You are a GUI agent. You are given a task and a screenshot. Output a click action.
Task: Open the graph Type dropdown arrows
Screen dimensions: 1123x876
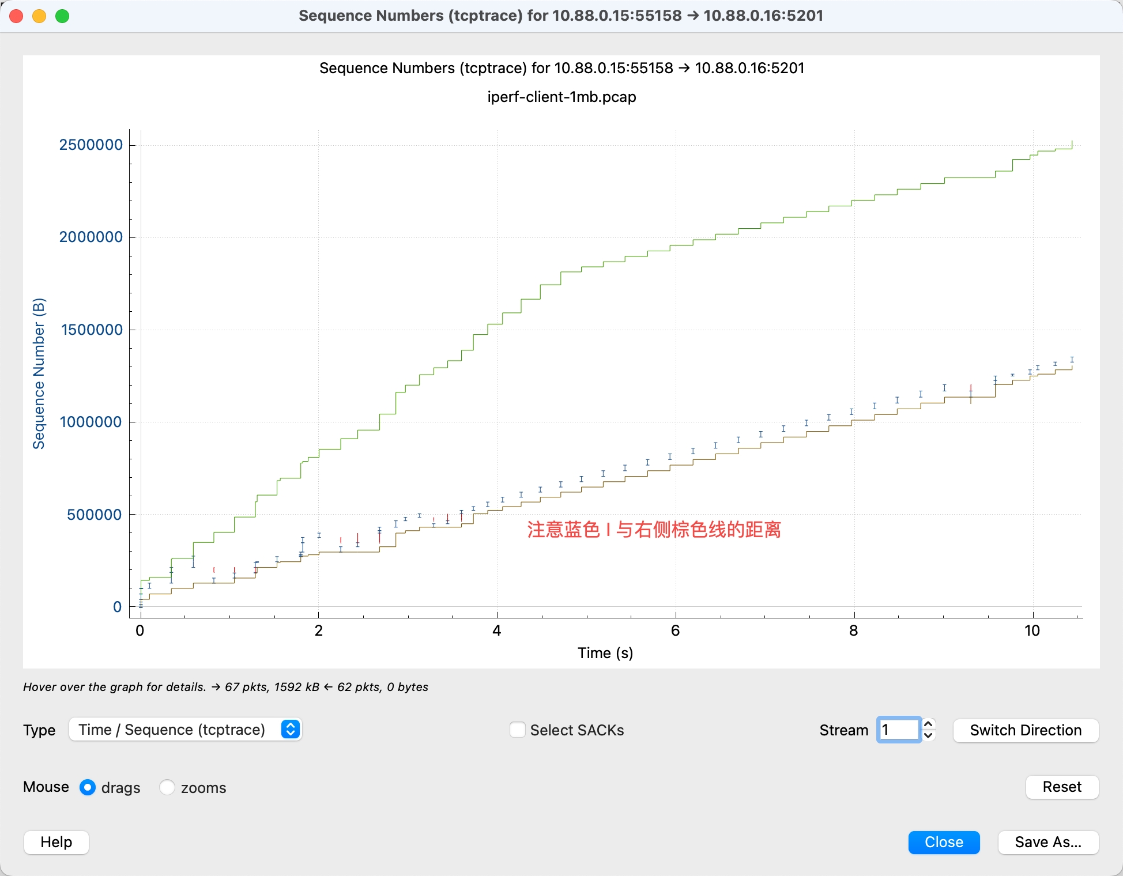291,730
